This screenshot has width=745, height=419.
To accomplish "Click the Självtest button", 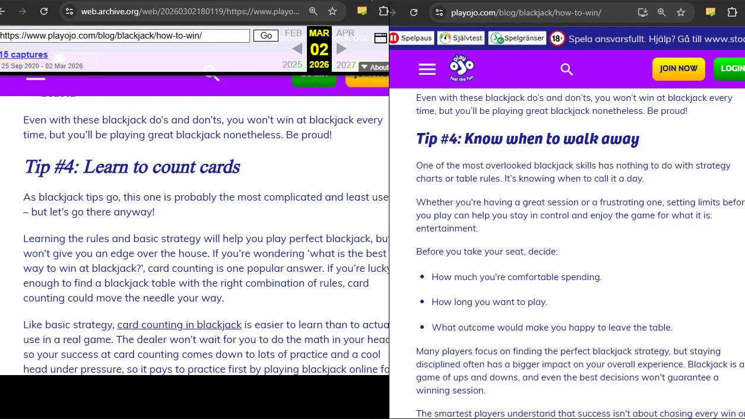I will (461, 39).
